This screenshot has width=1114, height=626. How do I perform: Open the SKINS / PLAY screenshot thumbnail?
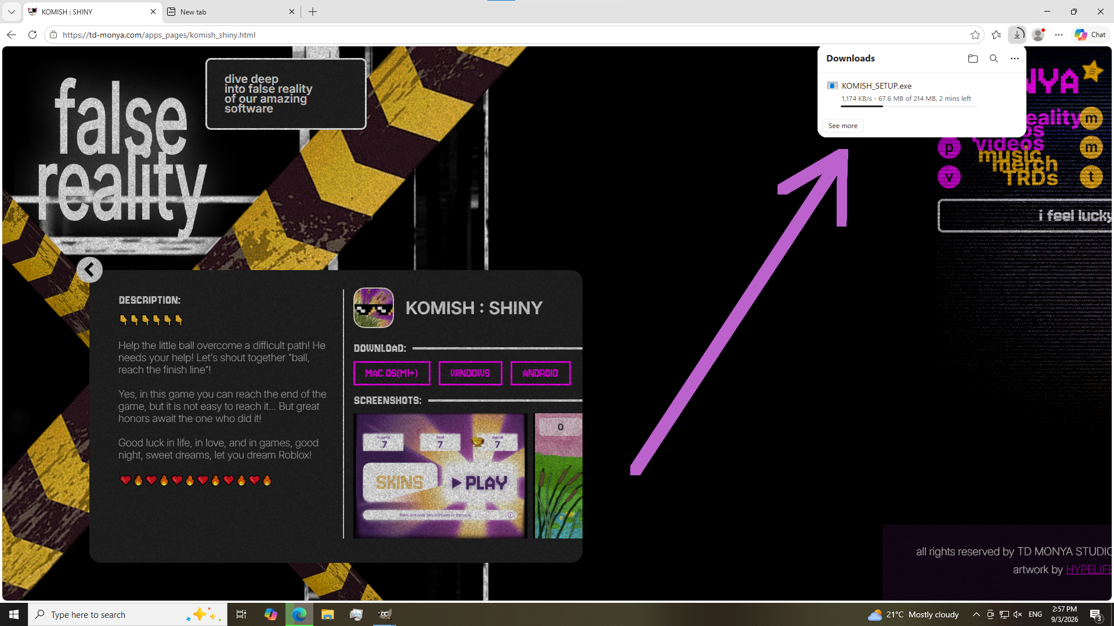[x=440, y=476]
